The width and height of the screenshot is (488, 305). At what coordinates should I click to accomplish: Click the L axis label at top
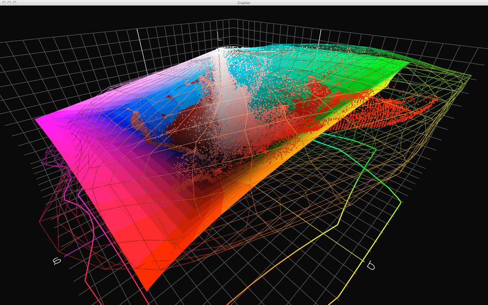coord(220,36)
